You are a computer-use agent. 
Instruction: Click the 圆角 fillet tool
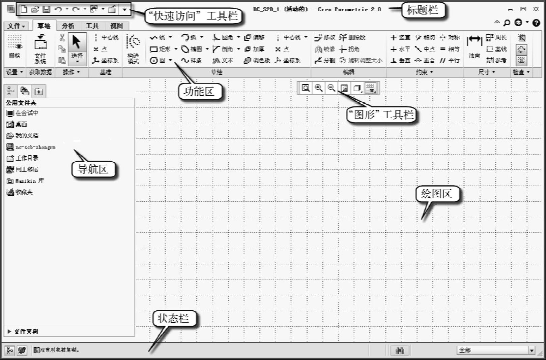point(223,37)
